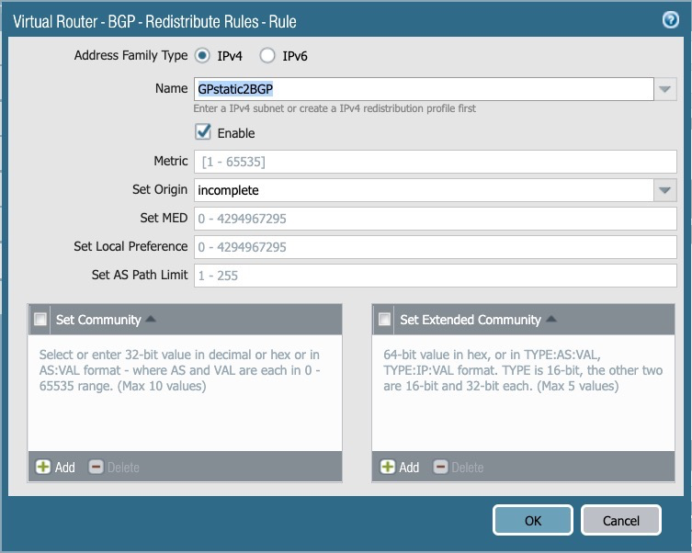Viewport: 692px width, 553px height.
Task: Toggle the Enable checkbox
Action: tap(203, 132)
